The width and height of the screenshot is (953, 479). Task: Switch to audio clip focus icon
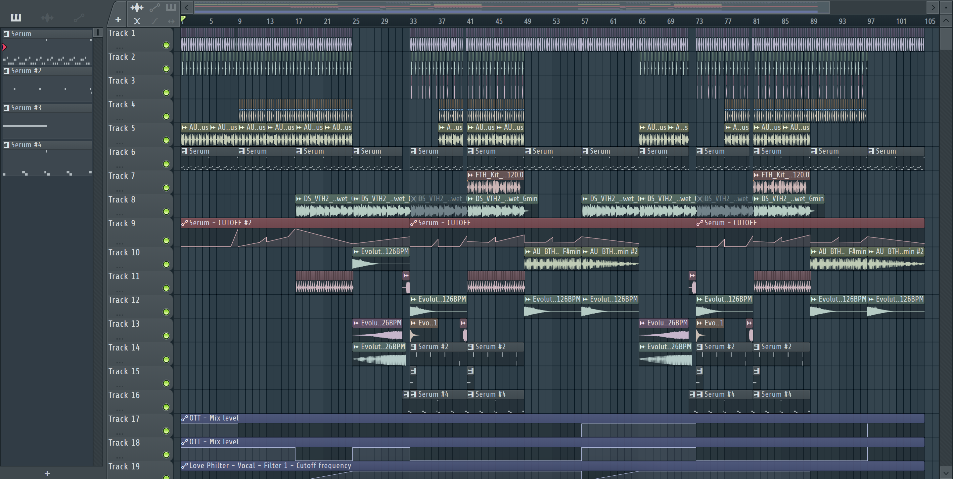(137, 7)
